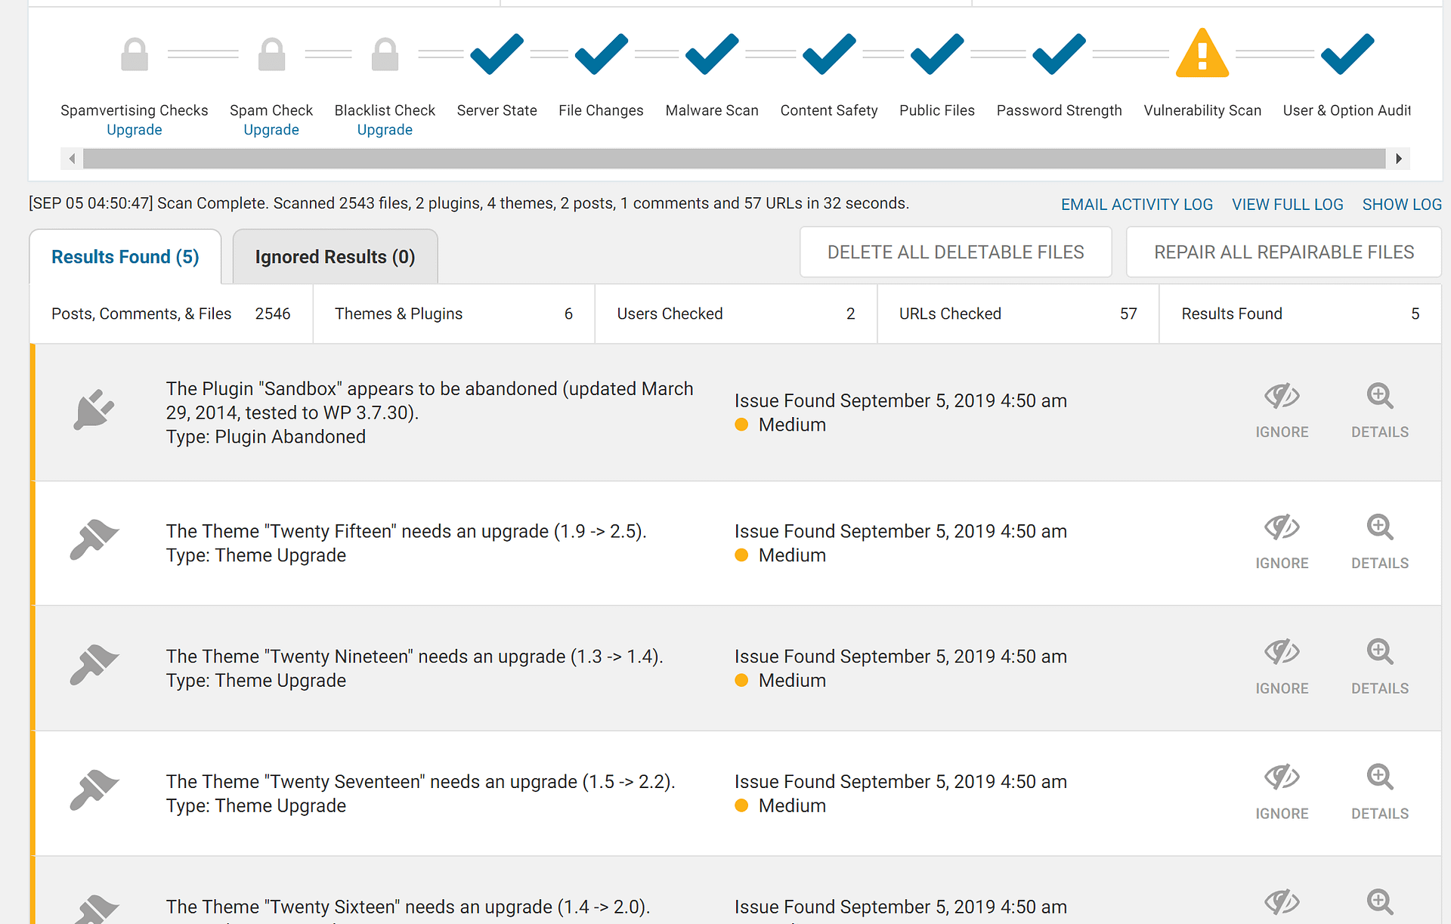1451x924 pixels.
Task: Click Upgrade under Spam Check
Action: click(x=271, y=130)
